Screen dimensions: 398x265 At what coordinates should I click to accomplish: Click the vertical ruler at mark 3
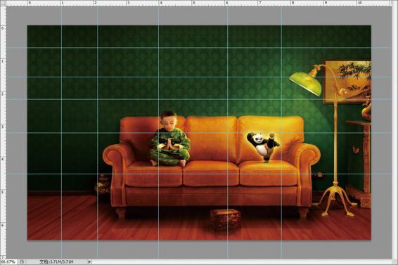3,126
